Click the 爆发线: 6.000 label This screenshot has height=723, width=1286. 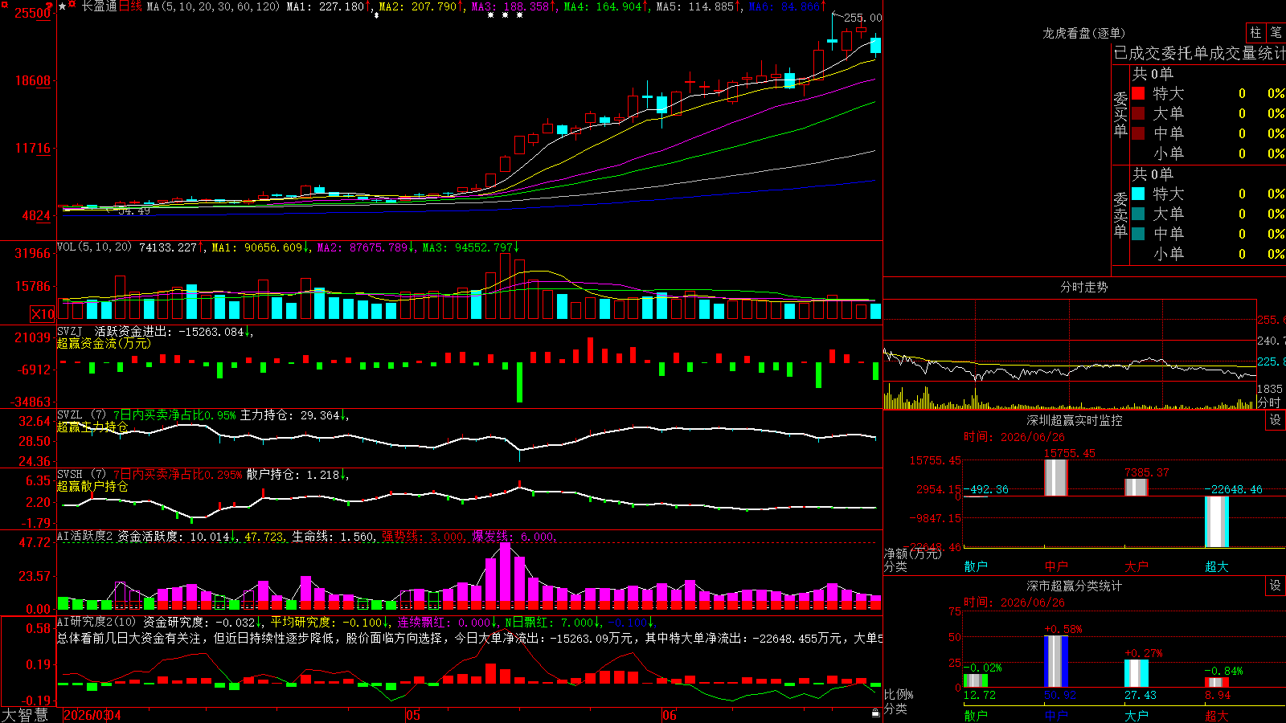click(513, 537)
